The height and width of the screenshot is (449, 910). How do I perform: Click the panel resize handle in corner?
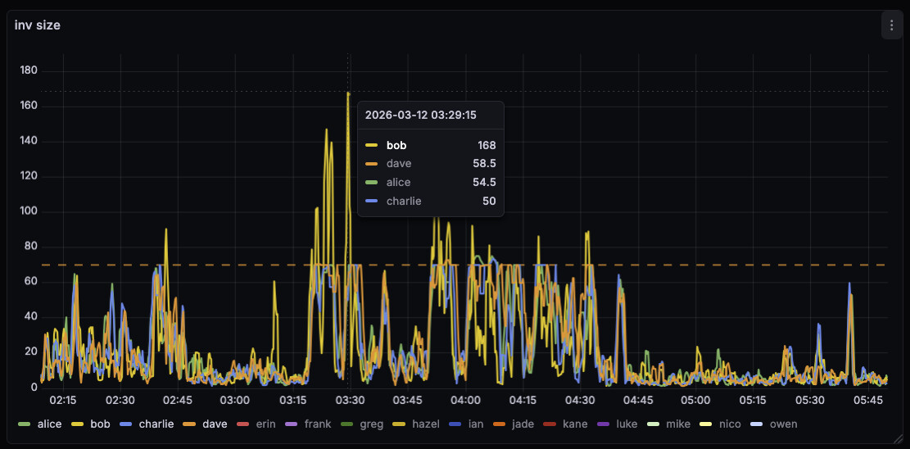tap(903, 442)
